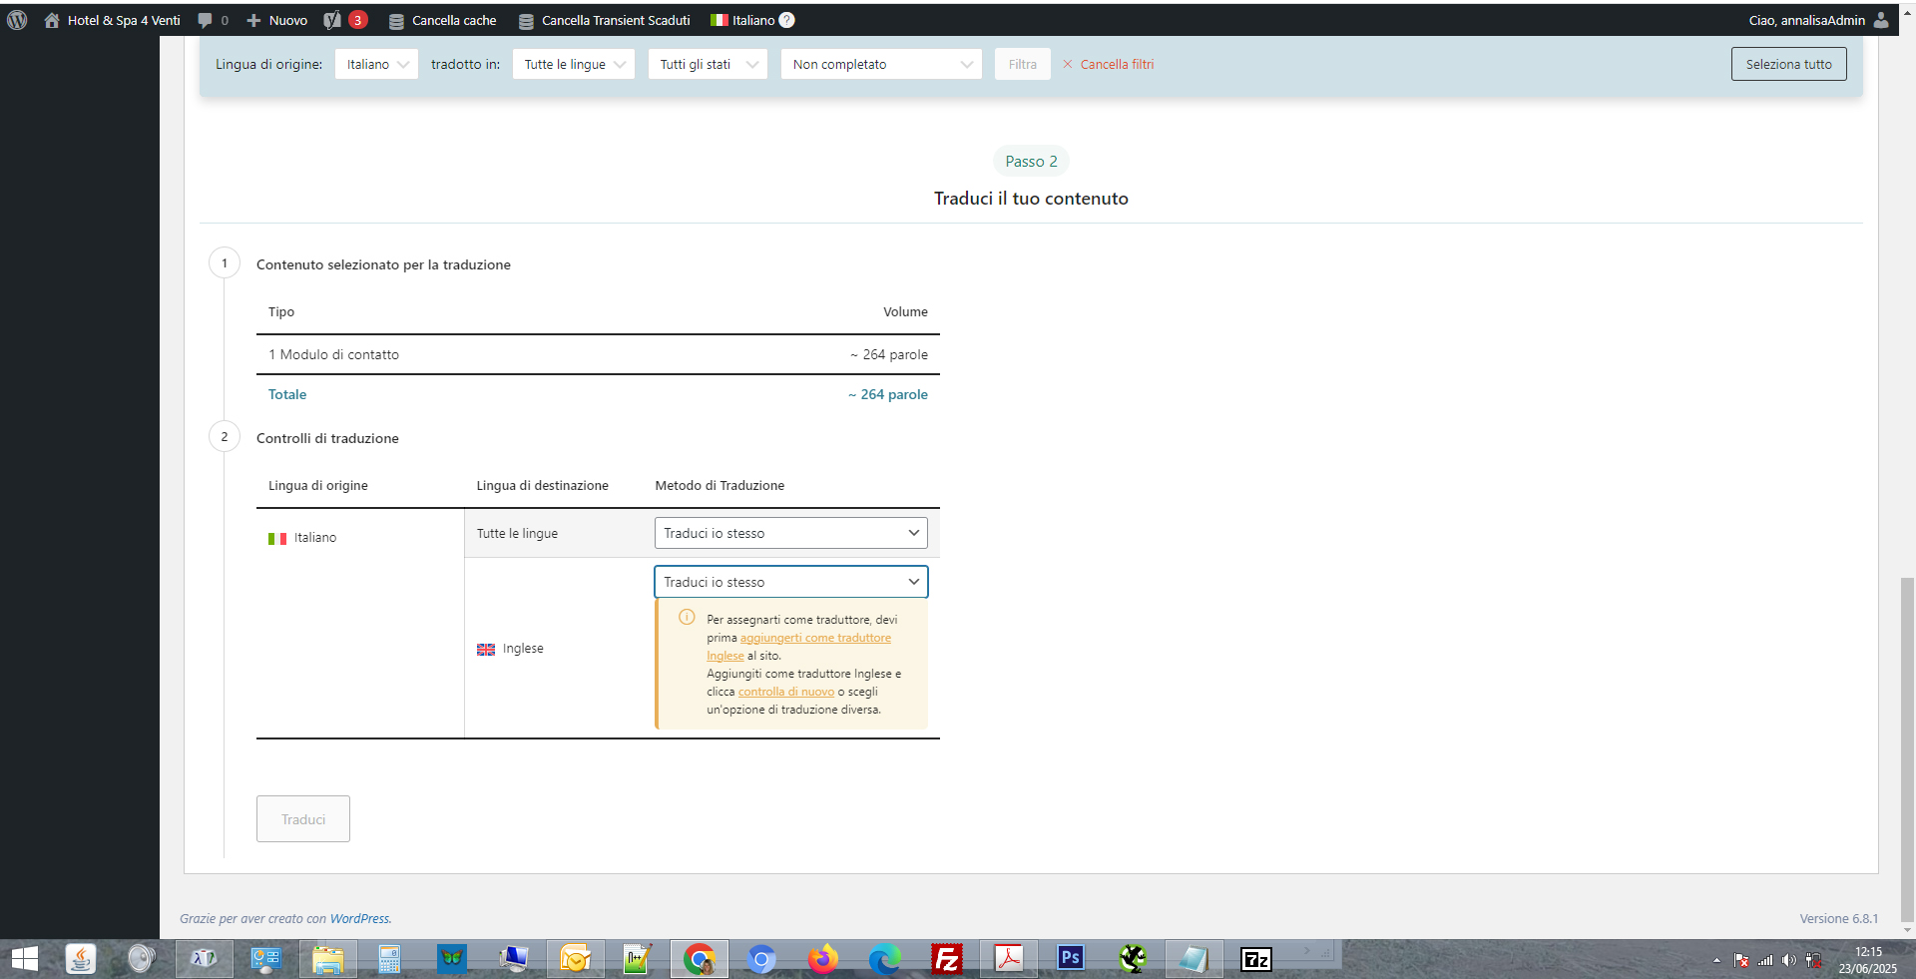The width and height of the screenshot is (1916, 979).
Task: Click 'Metodo di Traduzione' column header
Action: pos(719,485)
